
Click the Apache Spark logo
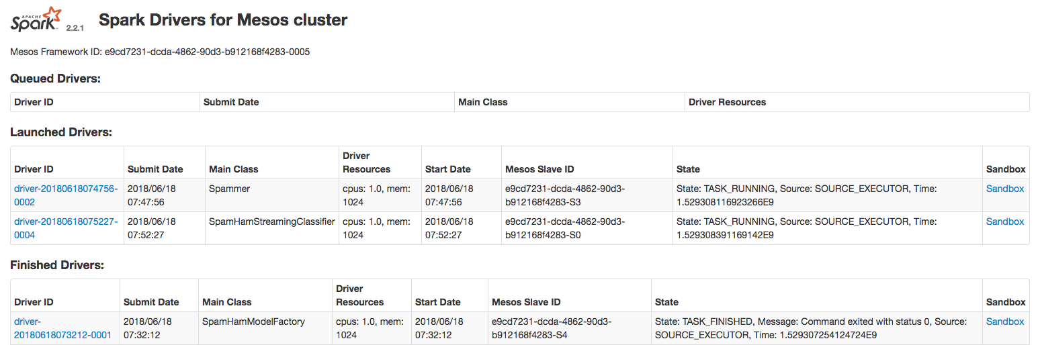(x=36, y=20)
